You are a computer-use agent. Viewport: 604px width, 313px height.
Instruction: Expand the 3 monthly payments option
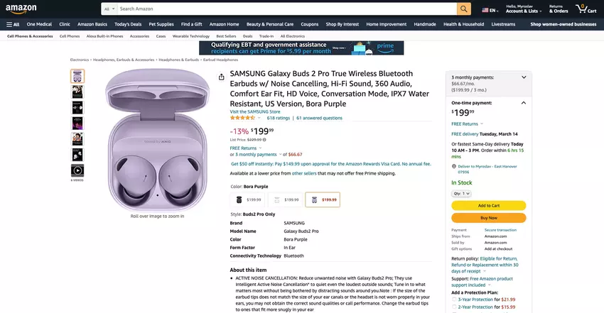tap(524, 77)
